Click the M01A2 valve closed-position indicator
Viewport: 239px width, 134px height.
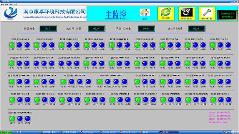point(116,82)
